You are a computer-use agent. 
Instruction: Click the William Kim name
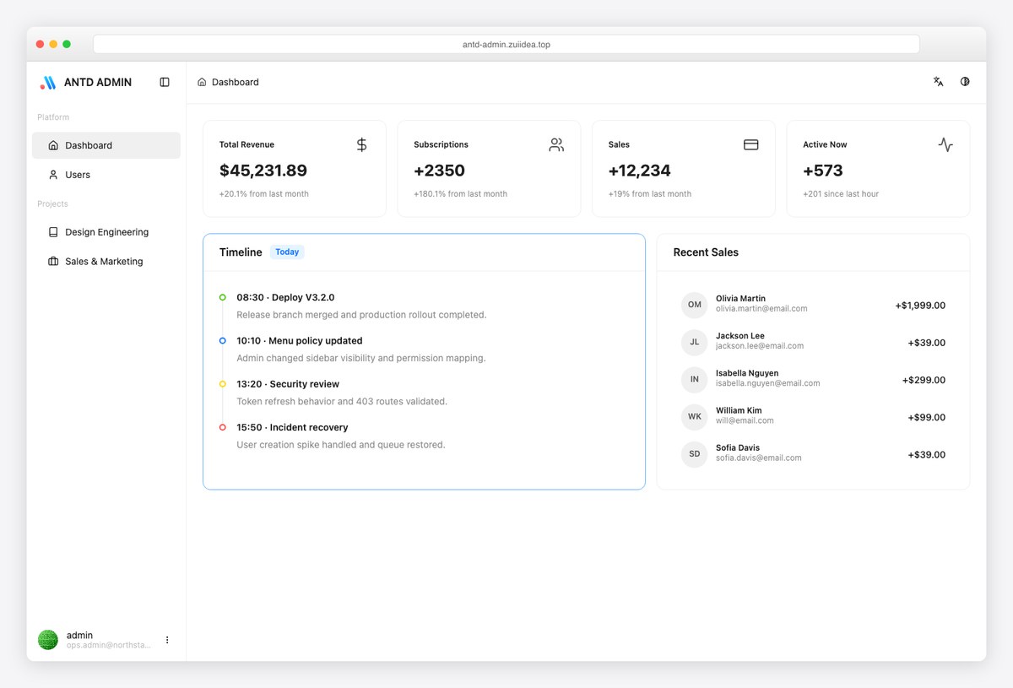[x=739, y=410]
